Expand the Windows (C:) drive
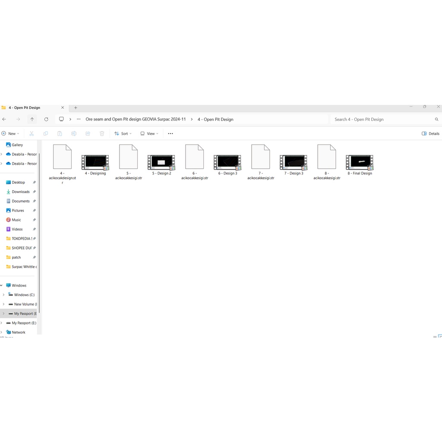Image resolution: width=442 pixels, height=442 pixels. 3,295
